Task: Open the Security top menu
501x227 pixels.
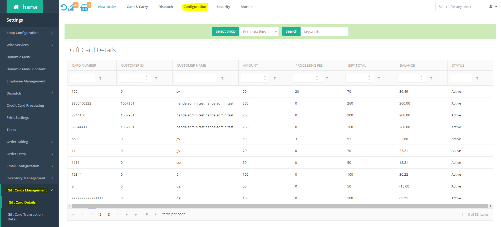Action: 223,7
